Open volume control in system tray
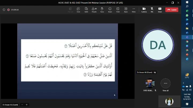Viewport: 193px width, 108px height. (190, 90)
